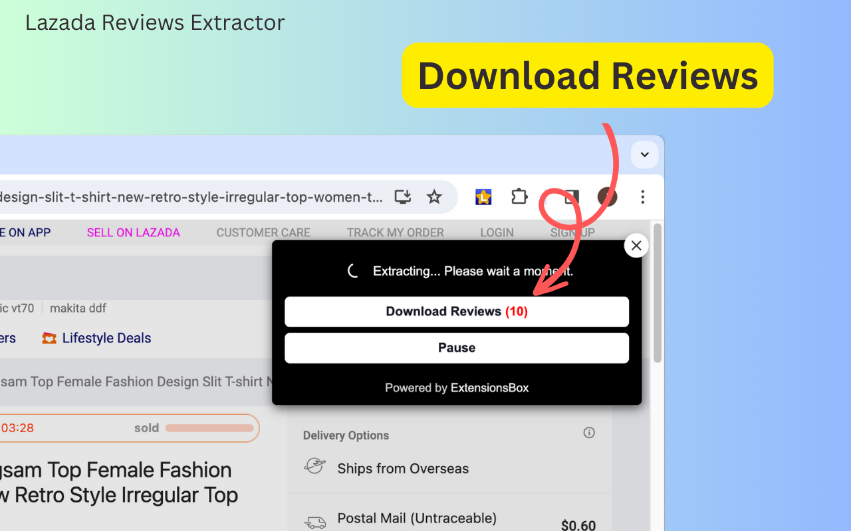851x531 pixels.
Task: Collapse the browser toolbar chevron
Action: pyautogui.click(x=644, y=154)
